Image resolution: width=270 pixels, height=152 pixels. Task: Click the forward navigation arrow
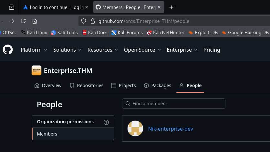pos(12,21)
